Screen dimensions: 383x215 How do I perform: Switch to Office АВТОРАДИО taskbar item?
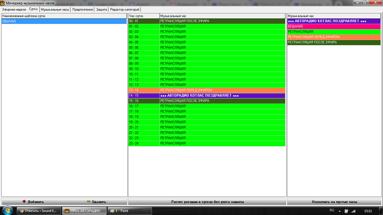point(84,211)
